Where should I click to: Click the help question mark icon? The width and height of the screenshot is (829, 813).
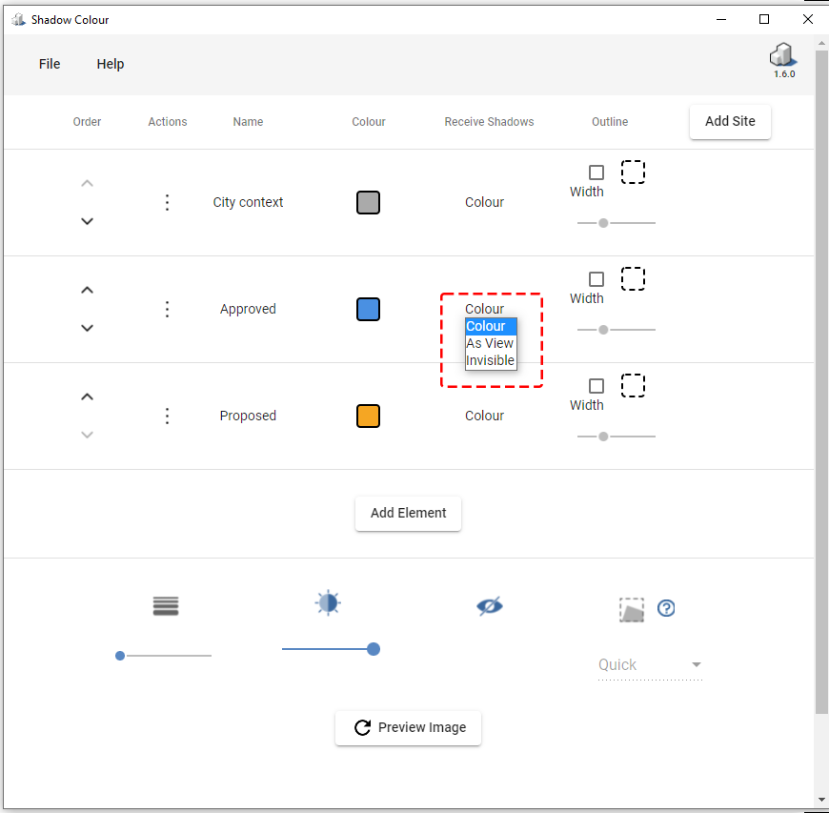coord(666,608)
